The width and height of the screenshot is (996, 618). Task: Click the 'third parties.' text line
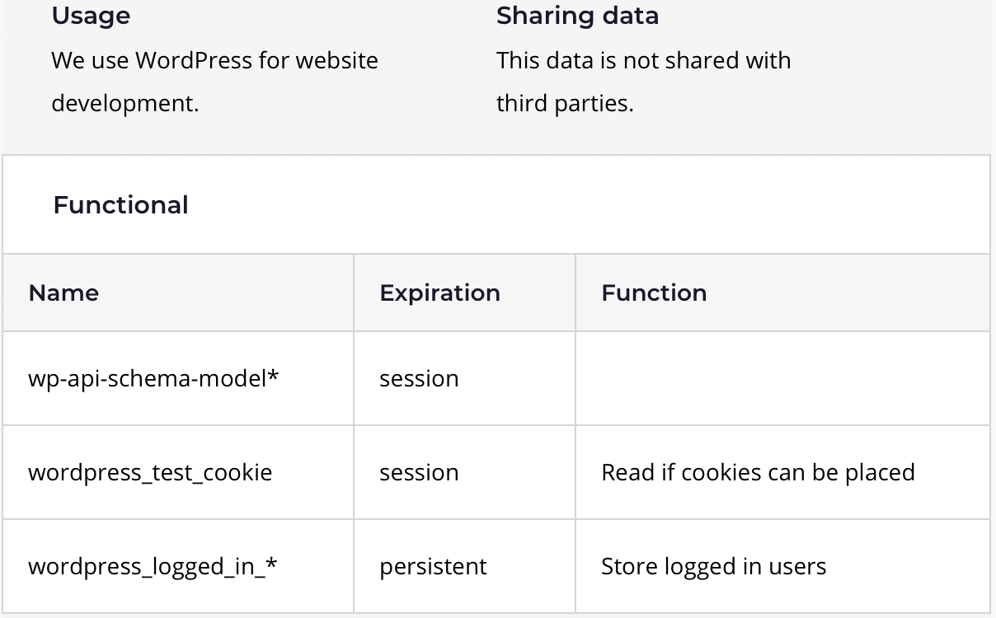coord(565,104)
